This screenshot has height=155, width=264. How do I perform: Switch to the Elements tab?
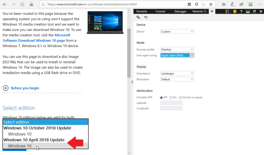tap(142, 12)
